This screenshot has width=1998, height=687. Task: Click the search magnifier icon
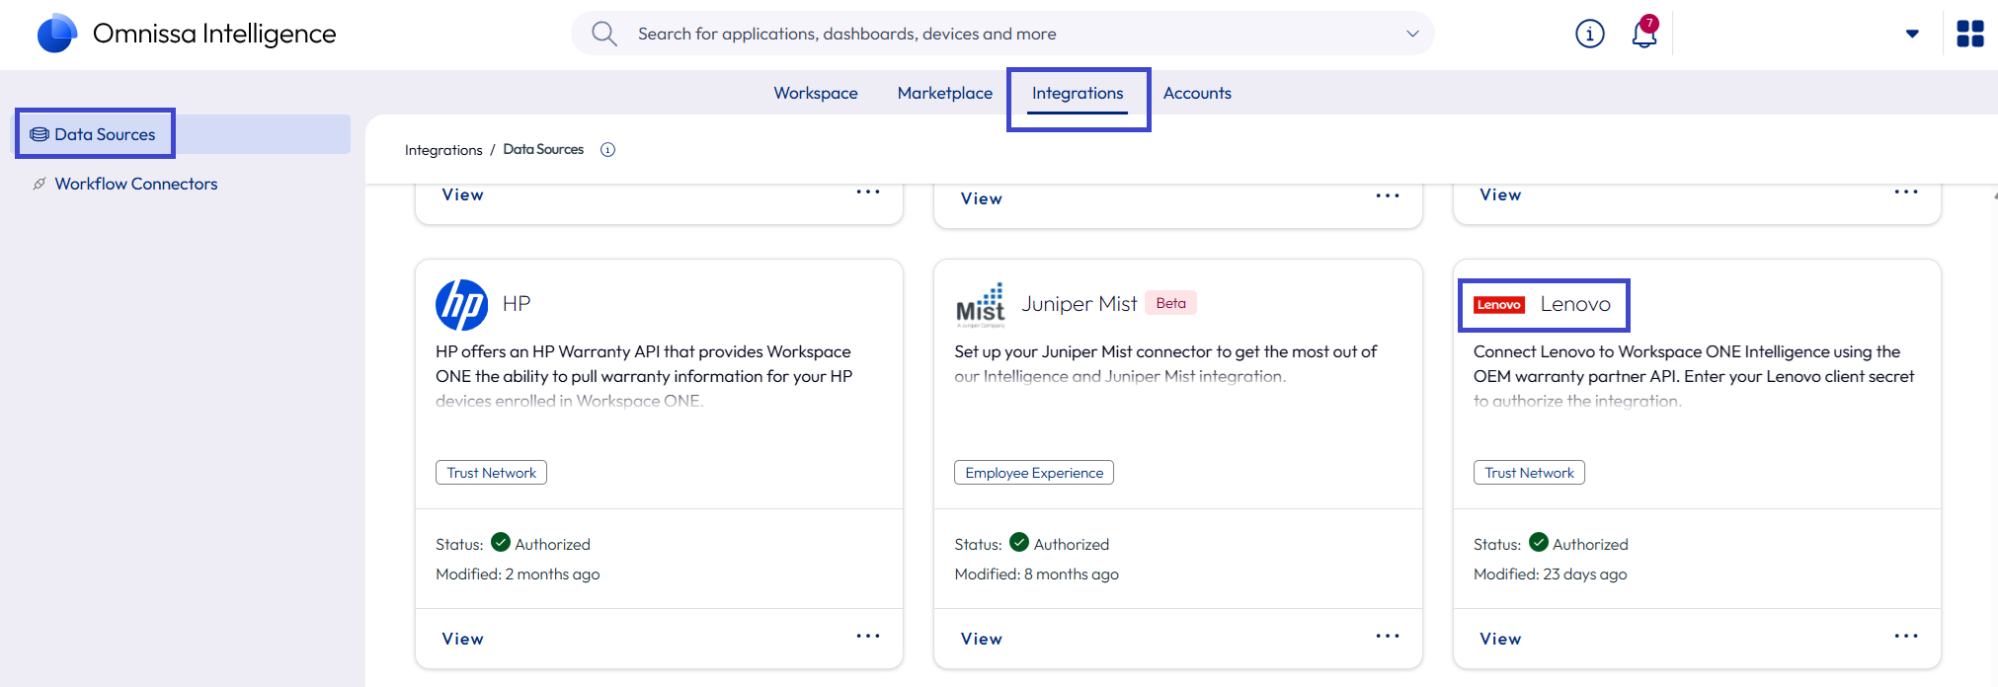(x=603, y=34)
